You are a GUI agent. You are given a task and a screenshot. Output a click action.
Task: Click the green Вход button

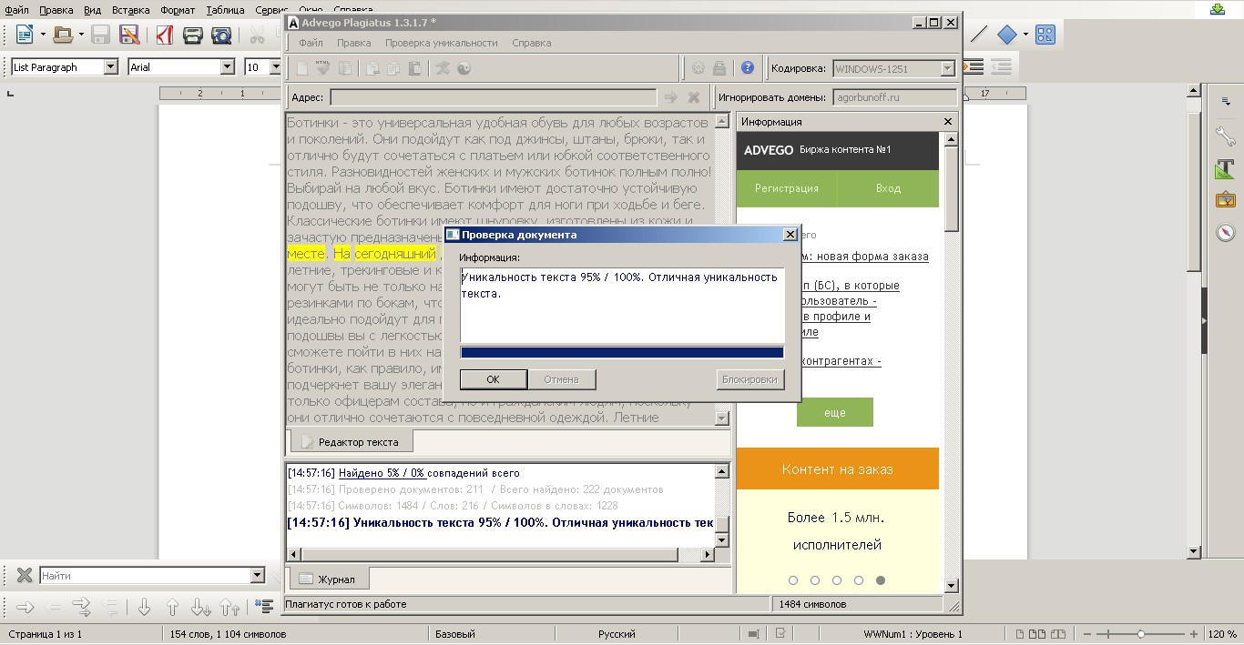pos(888,188)
